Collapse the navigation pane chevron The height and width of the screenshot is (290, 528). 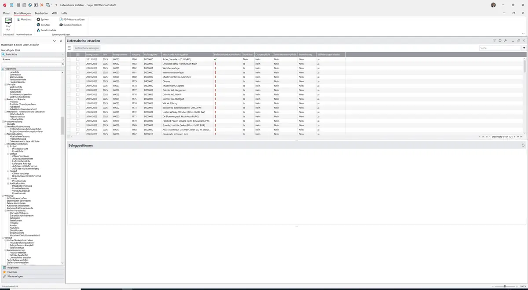coord(55,41)
